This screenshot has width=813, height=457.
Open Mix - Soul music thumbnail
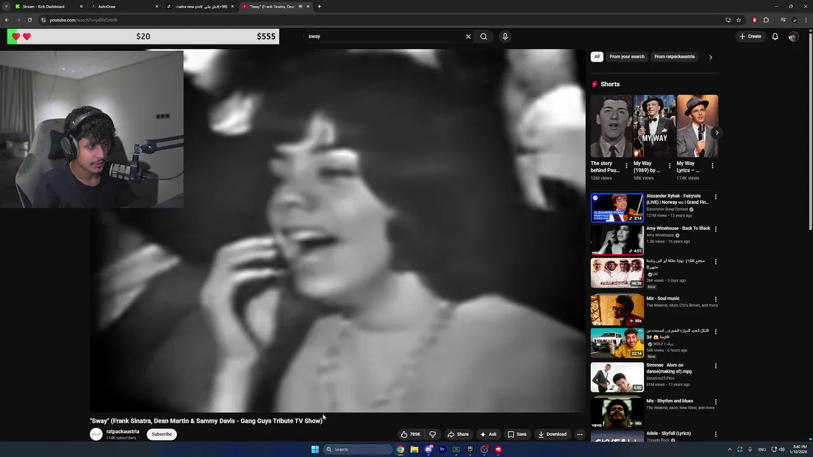pos(617,310)
